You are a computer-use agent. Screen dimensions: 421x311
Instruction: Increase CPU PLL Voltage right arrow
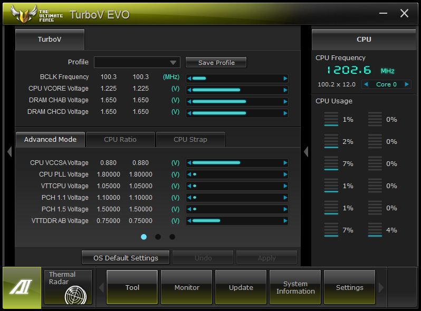(285, 174)
